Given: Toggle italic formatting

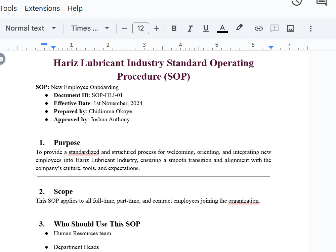Looking at the screenshot, I should pyautogui.click(x=190, y=28).
